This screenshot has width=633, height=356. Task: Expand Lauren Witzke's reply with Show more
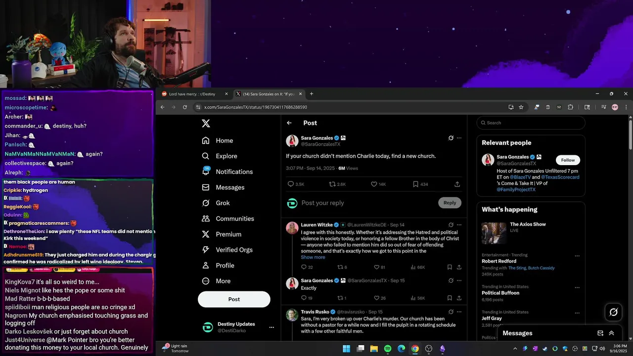(313, 257)
